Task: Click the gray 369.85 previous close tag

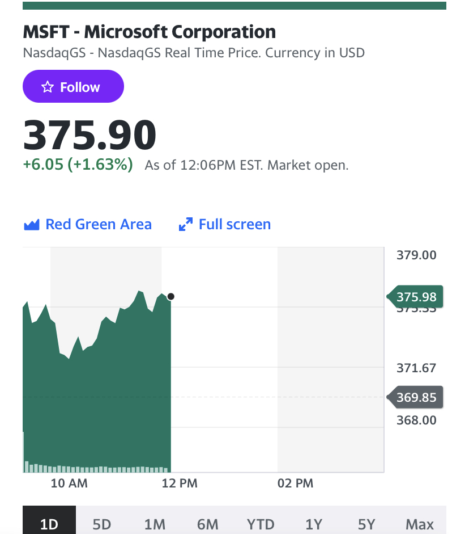Action: coord(415,397)
